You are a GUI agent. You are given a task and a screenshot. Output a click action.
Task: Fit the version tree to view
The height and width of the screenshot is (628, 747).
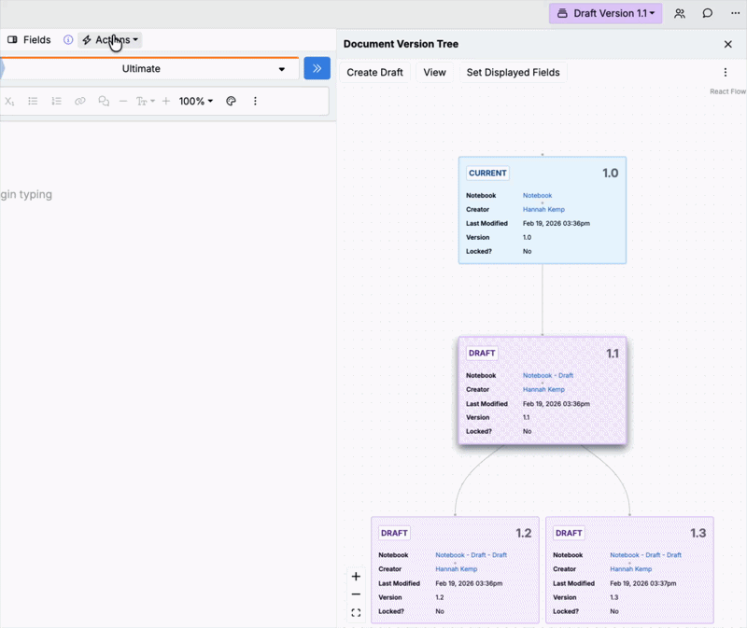click(356, 613)
